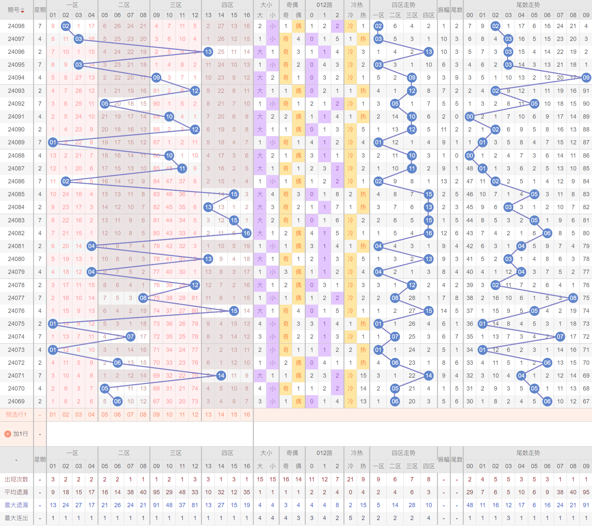Click the top 冷热 header

tap(357, 5)
